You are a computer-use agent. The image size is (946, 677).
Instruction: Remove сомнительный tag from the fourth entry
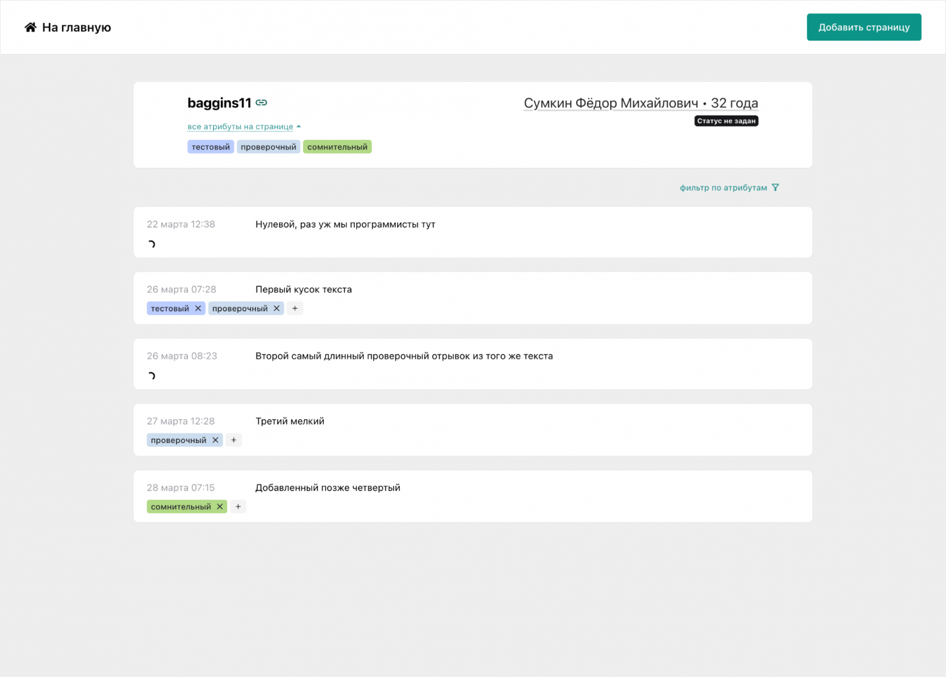[220, 506]
